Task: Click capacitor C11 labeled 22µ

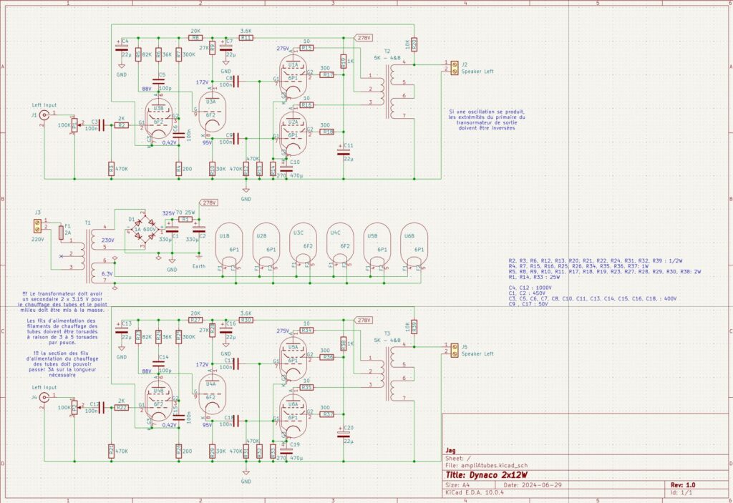Action: (x=344, y=152)
